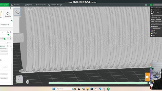162x91 pixels.
Task: Select the support settings tab (underlined)
Action: point(3,46)
